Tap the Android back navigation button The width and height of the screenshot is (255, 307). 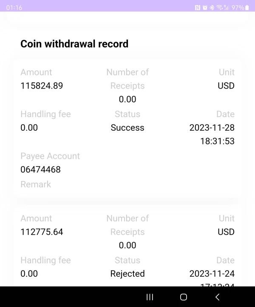click(218, 297)
